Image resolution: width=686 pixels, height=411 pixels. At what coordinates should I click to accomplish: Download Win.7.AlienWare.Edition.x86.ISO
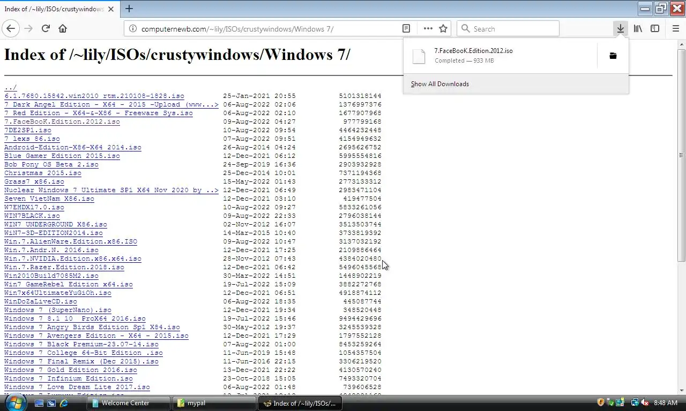[70, 241]
